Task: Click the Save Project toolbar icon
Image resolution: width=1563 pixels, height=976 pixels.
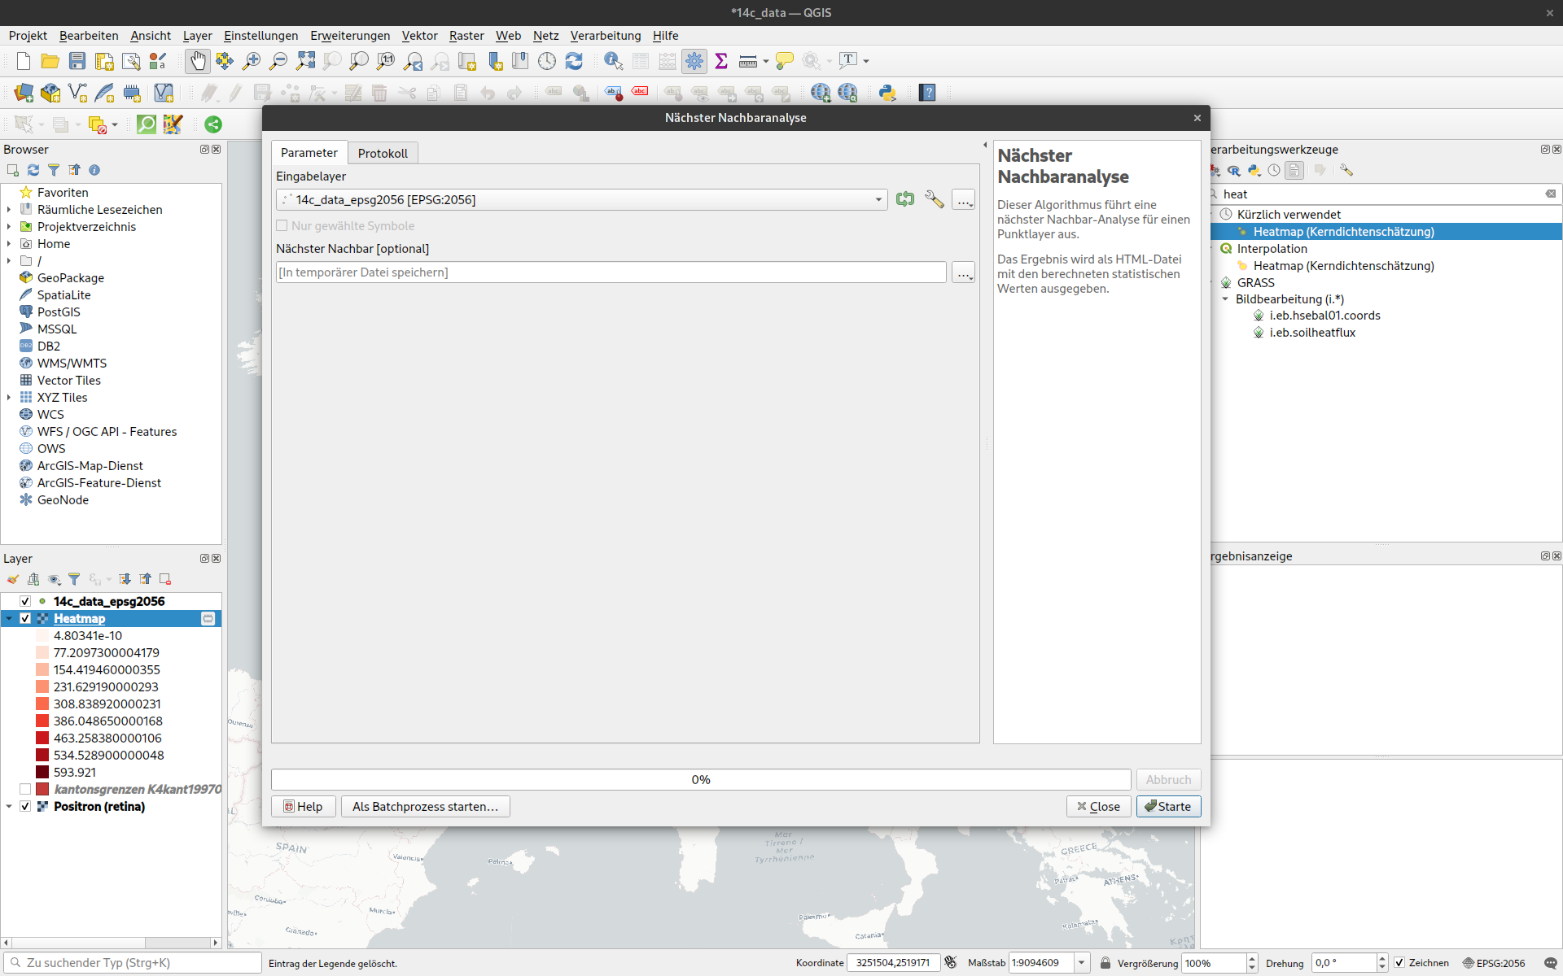Action: tap(77, 61)
